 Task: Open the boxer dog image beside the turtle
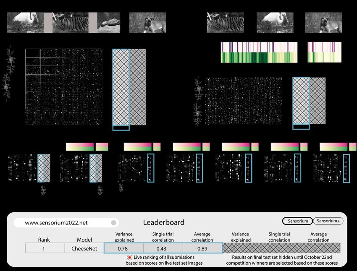147,23
